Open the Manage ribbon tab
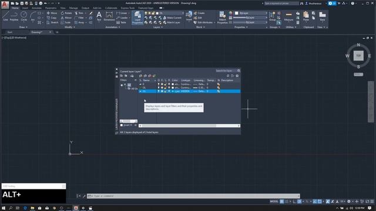This screenshot has height=211, width=376. click(73, 8)
